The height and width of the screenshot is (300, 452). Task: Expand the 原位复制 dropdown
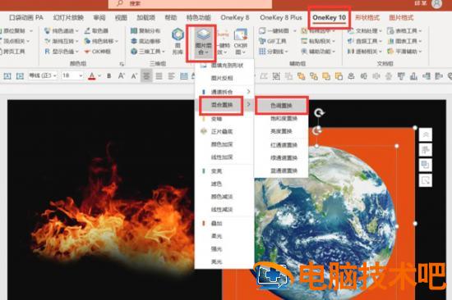[31, 31]
